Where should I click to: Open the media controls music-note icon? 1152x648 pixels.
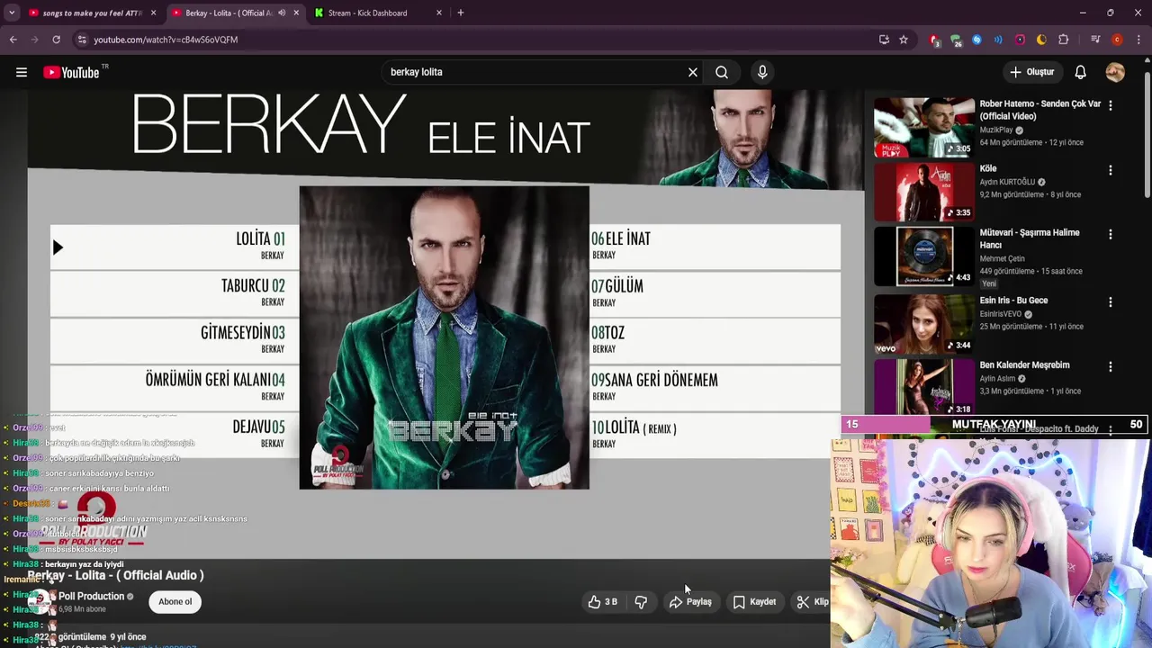1095,40
